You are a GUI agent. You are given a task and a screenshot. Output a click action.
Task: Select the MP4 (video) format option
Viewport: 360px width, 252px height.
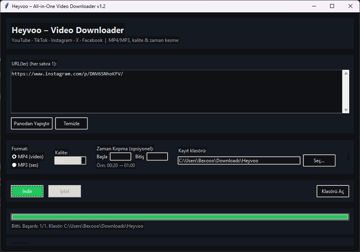(x=28, y=157)
